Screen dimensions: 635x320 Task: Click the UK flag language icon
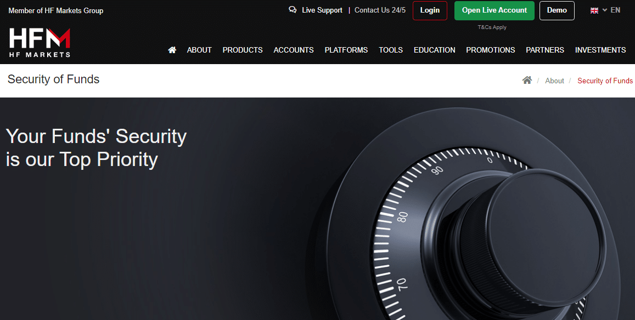click(594, 10)
